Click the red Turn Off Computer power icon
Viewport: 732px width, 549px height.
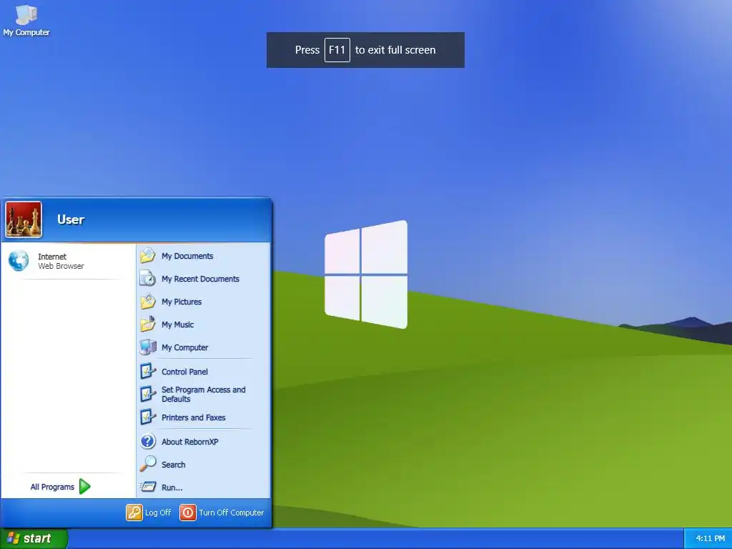pyautogui.click(x=188, y=513)
